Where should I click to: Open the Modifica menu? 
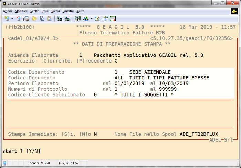[x=21, y=11]
